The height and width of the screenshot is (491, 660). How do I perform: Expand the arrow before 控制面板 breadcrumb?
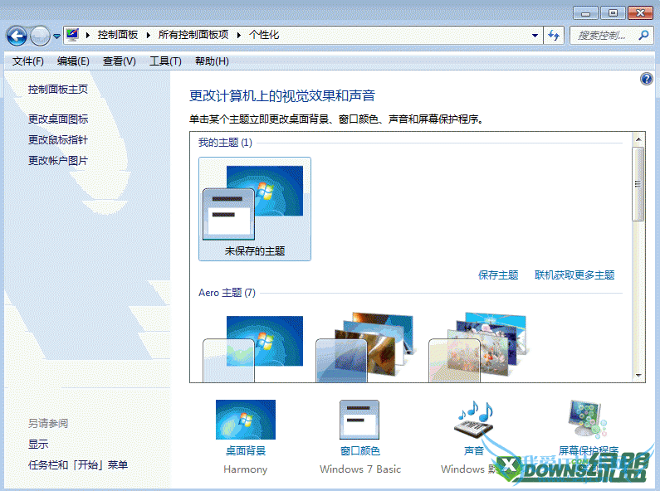[88, 35]
